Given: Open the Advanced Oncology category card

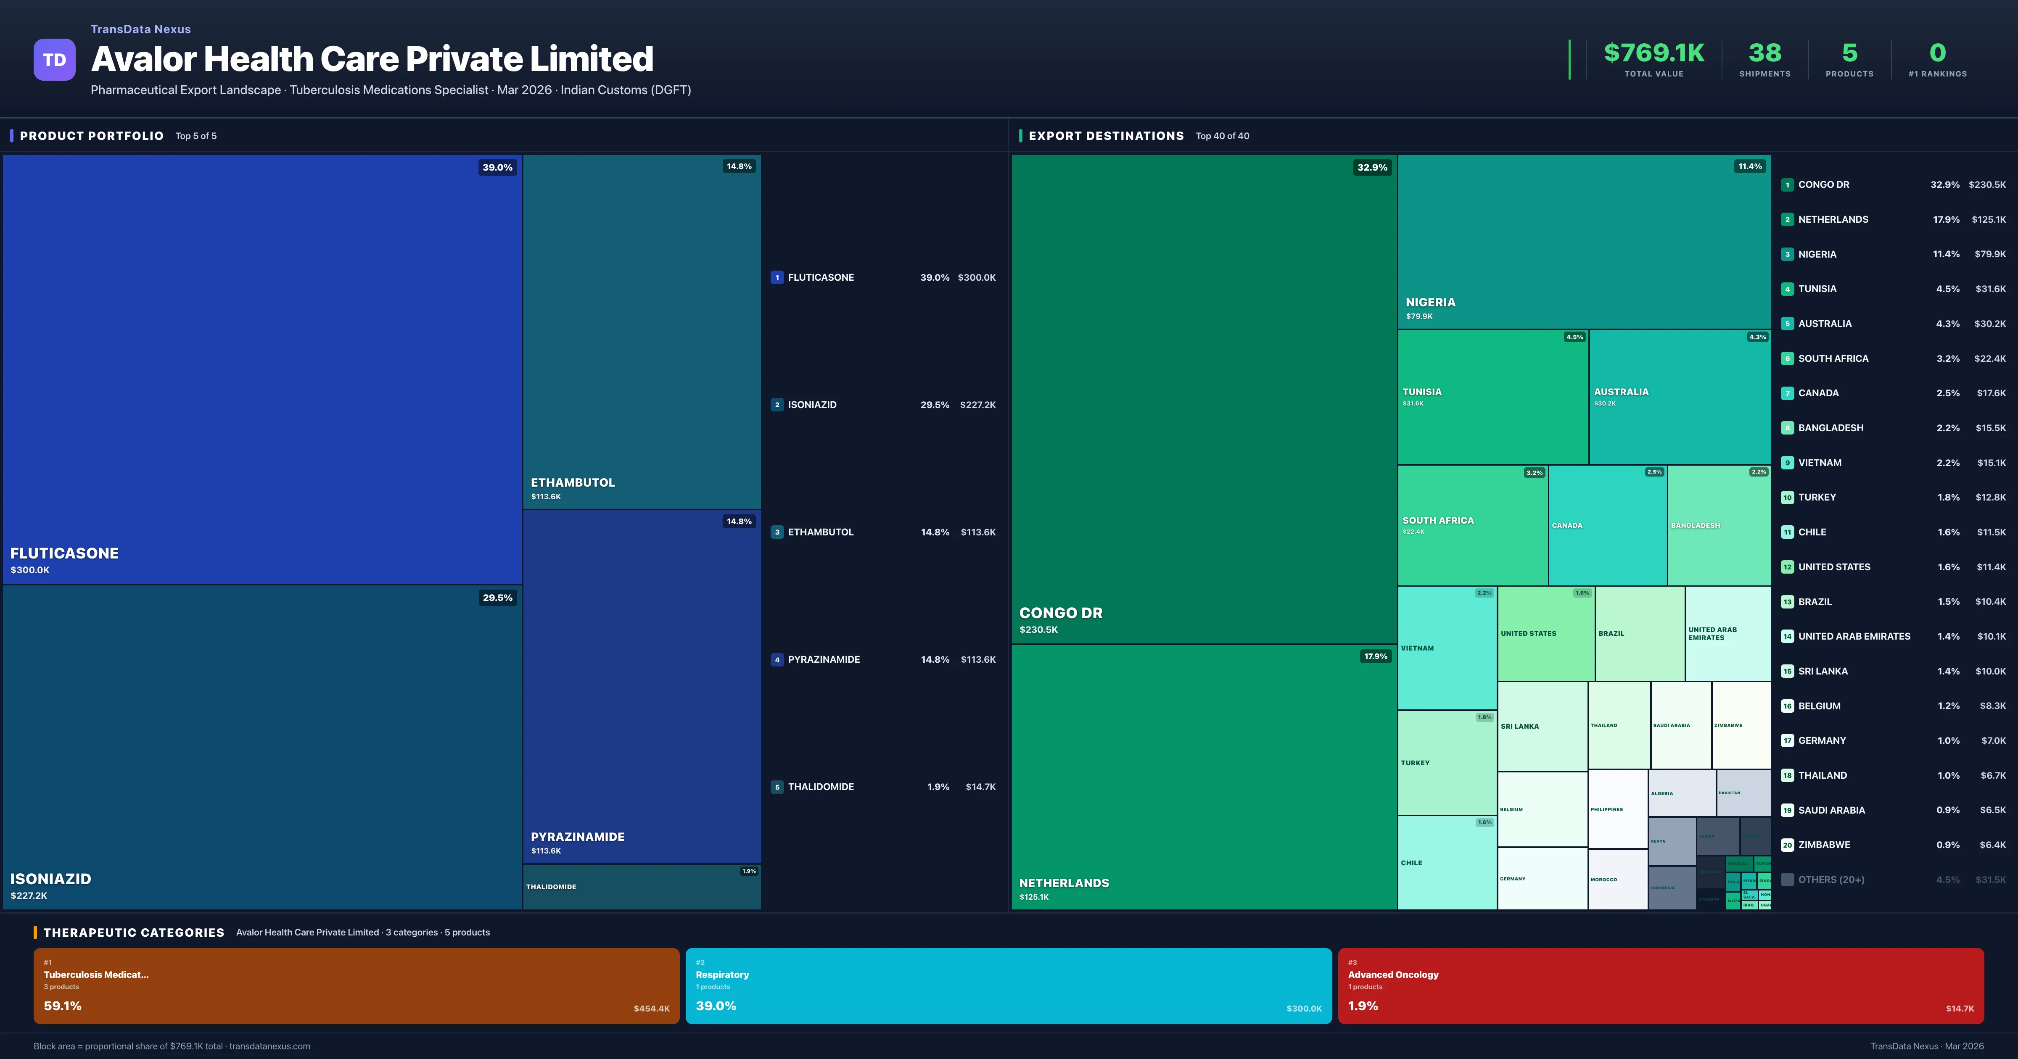Looking at the screenshot, I should point(1660,985).
